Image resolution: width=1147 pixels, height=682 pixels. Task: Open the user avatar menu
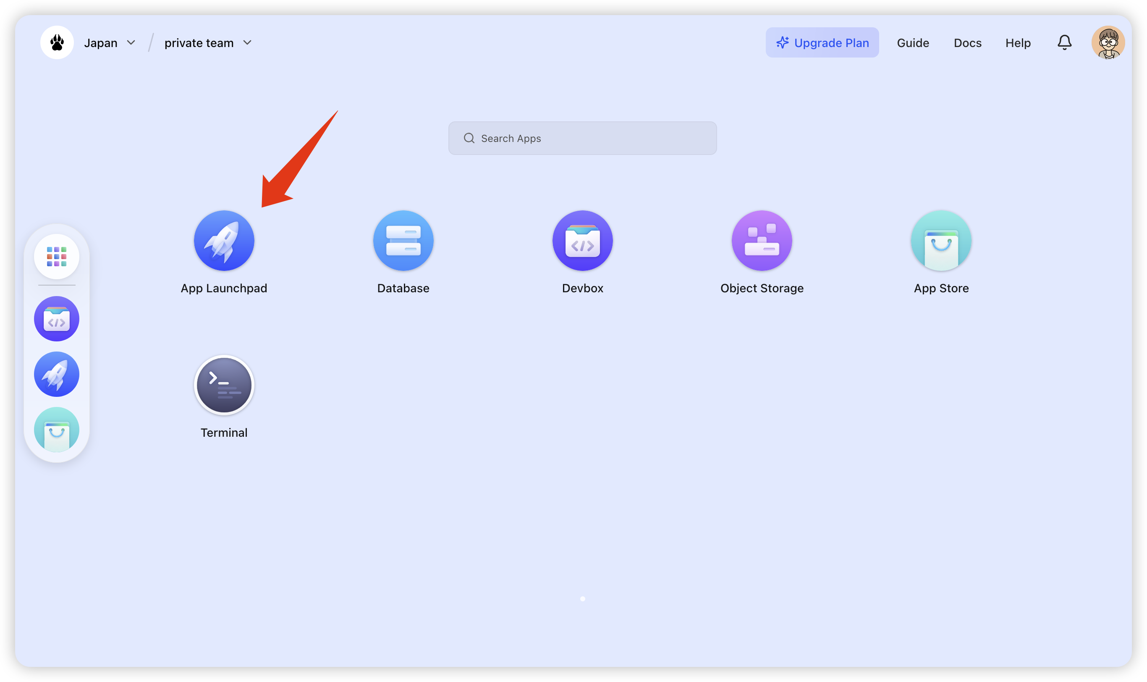[x=1108, y=43]
